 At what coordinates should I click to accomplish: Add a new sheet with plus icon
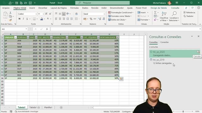61,107
